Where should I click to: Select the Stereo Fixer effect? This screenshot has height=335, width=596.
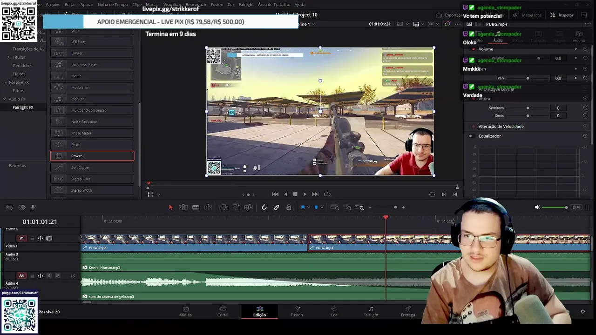click(x=92, y=179)
